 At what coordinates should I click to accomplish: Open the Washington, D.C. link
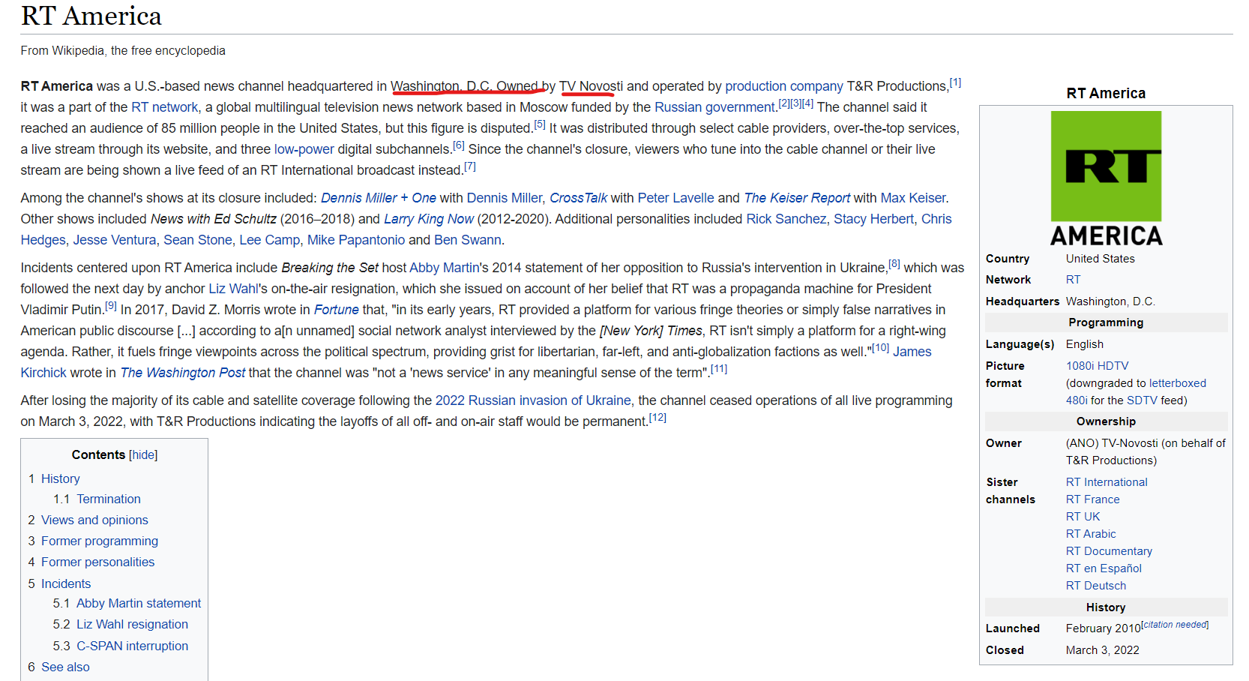(x=442, y=86)
